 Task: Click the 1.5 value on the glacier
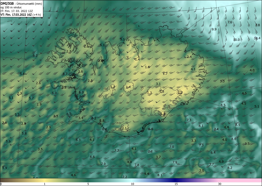(x=162, y=91)
